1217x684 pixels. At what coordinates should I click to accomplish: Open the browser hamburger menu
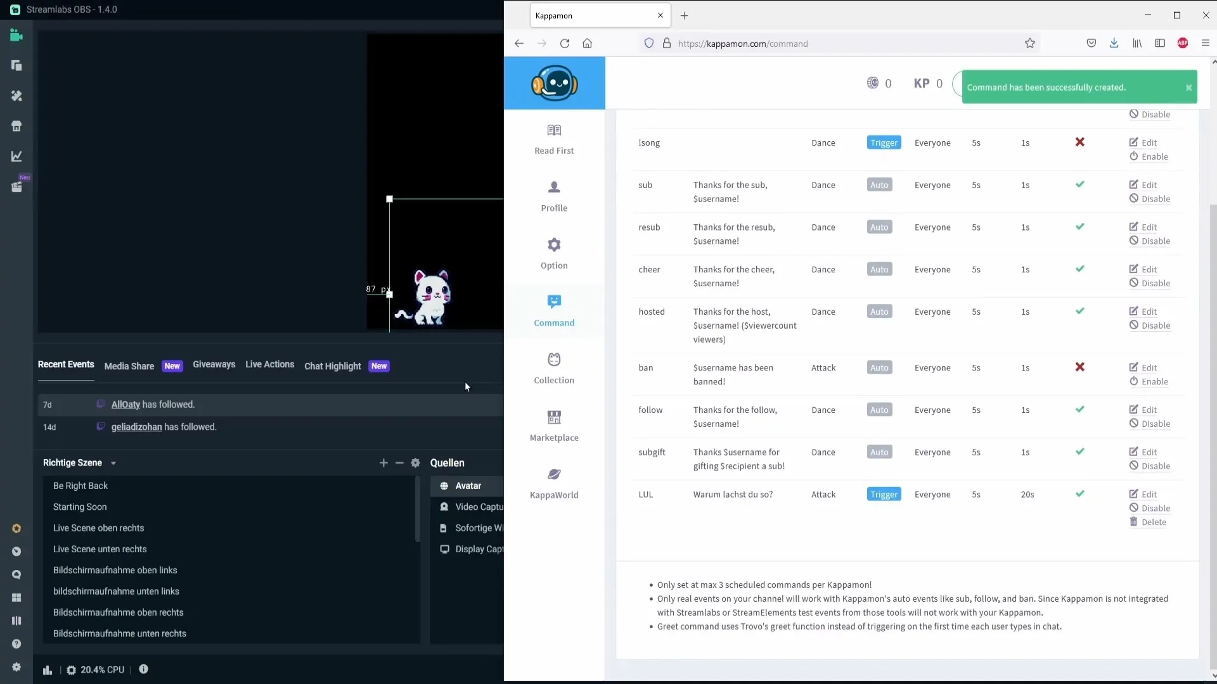click(x=1206, y=43)
